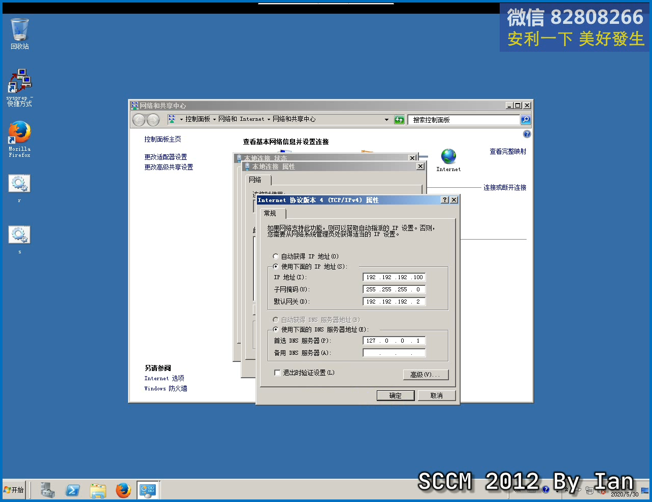652x502 pixels.
Task: Confirm with the 确定 button
Action: click(396, 395)
